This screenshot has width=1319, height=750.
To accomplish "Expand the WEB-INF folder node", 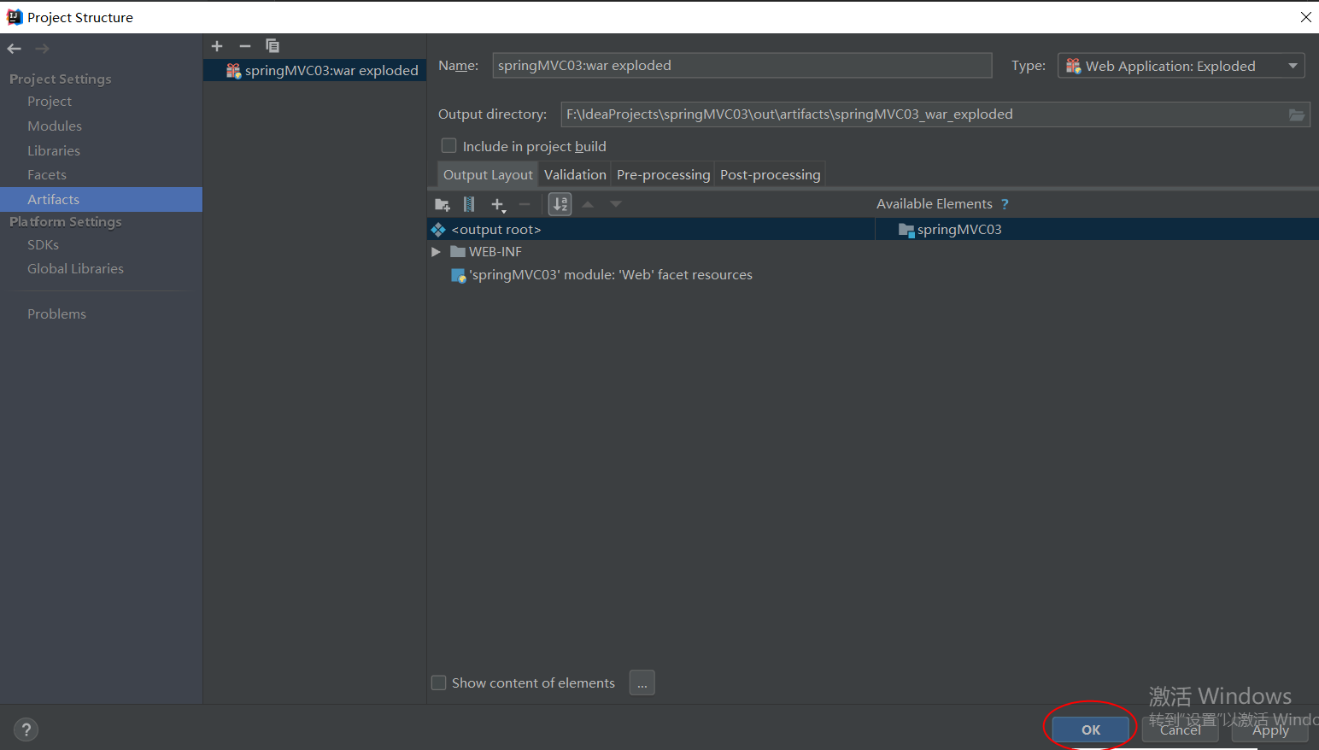I will [436, 252].
